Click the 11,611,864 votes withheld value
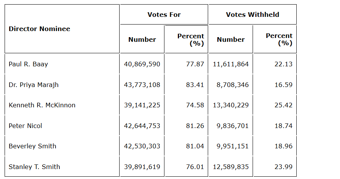The height and width of the screenshot is (179, 340). [x=231, y=64]
